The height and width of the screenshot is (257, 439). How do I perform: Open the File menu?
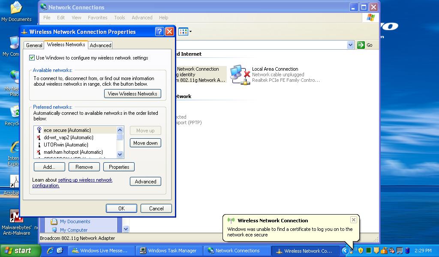[x=47, y=18]
